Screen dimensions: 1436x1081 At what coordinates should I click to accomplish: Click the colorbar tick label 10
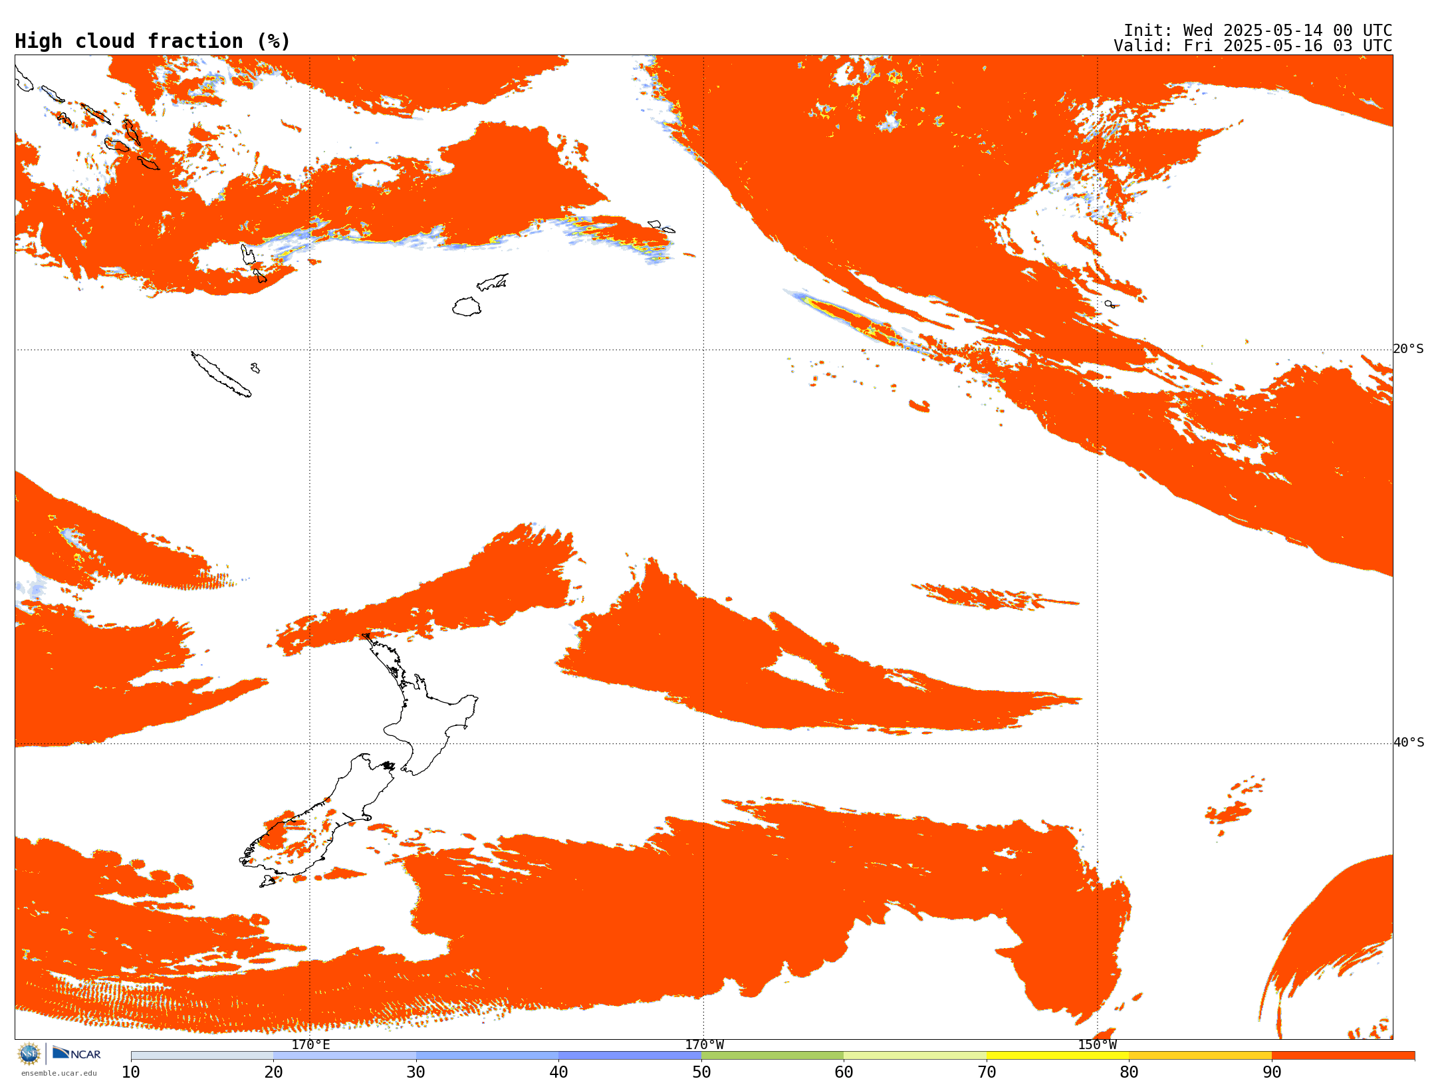(x=131, y=1072)
